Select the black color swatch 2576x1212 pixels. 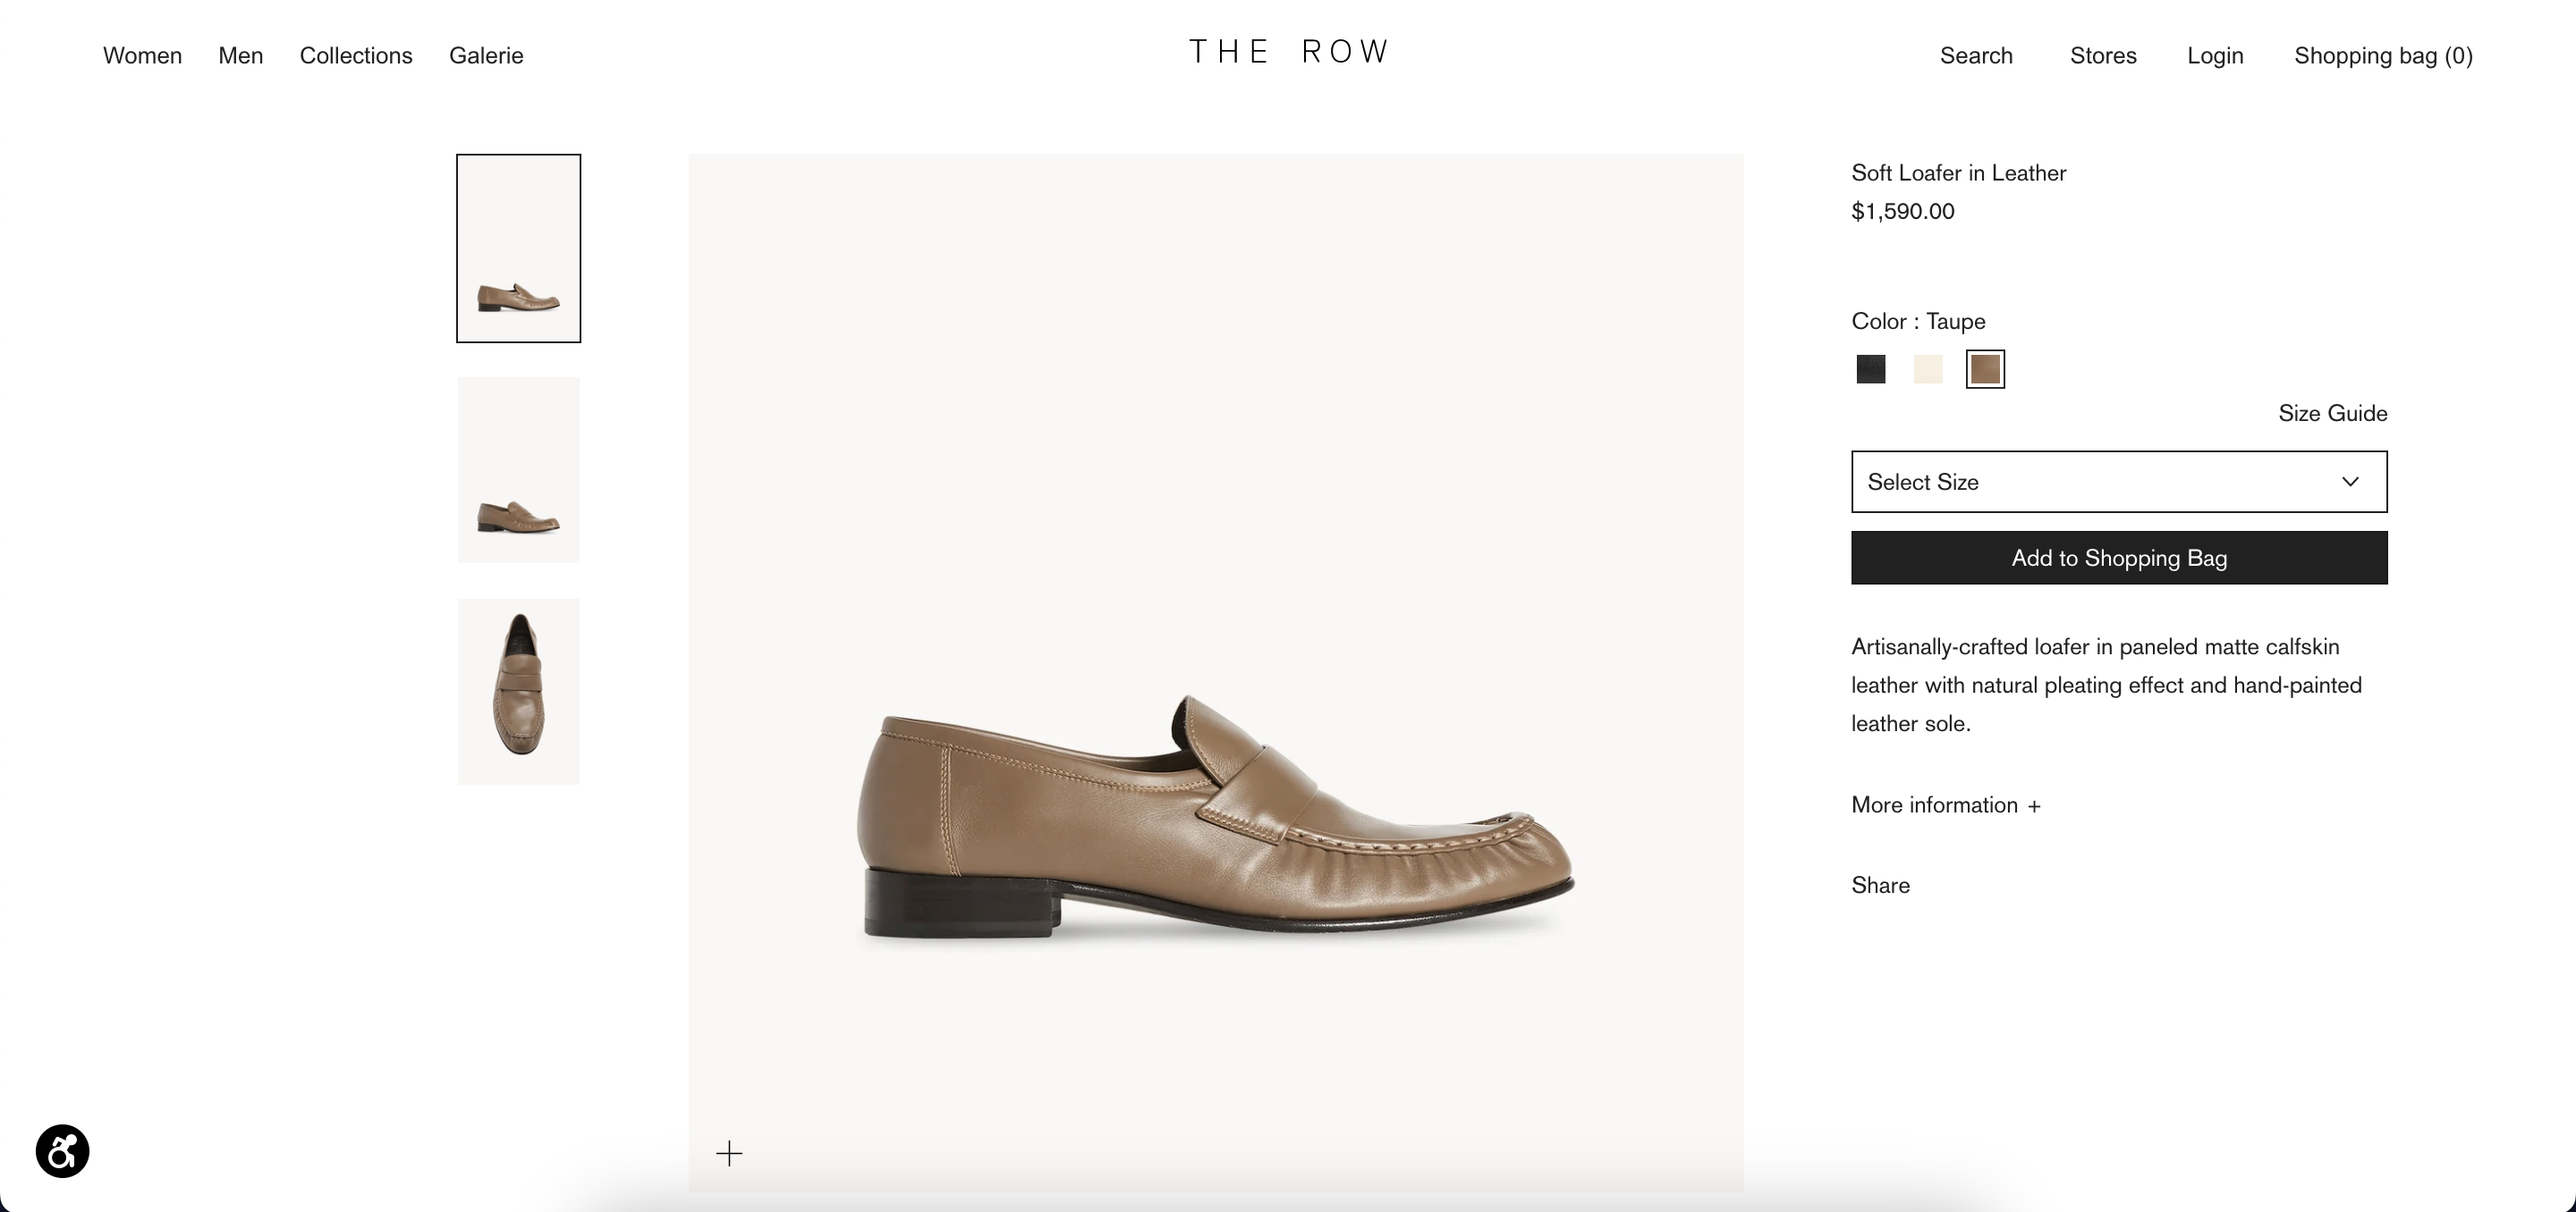point(1871,369)
